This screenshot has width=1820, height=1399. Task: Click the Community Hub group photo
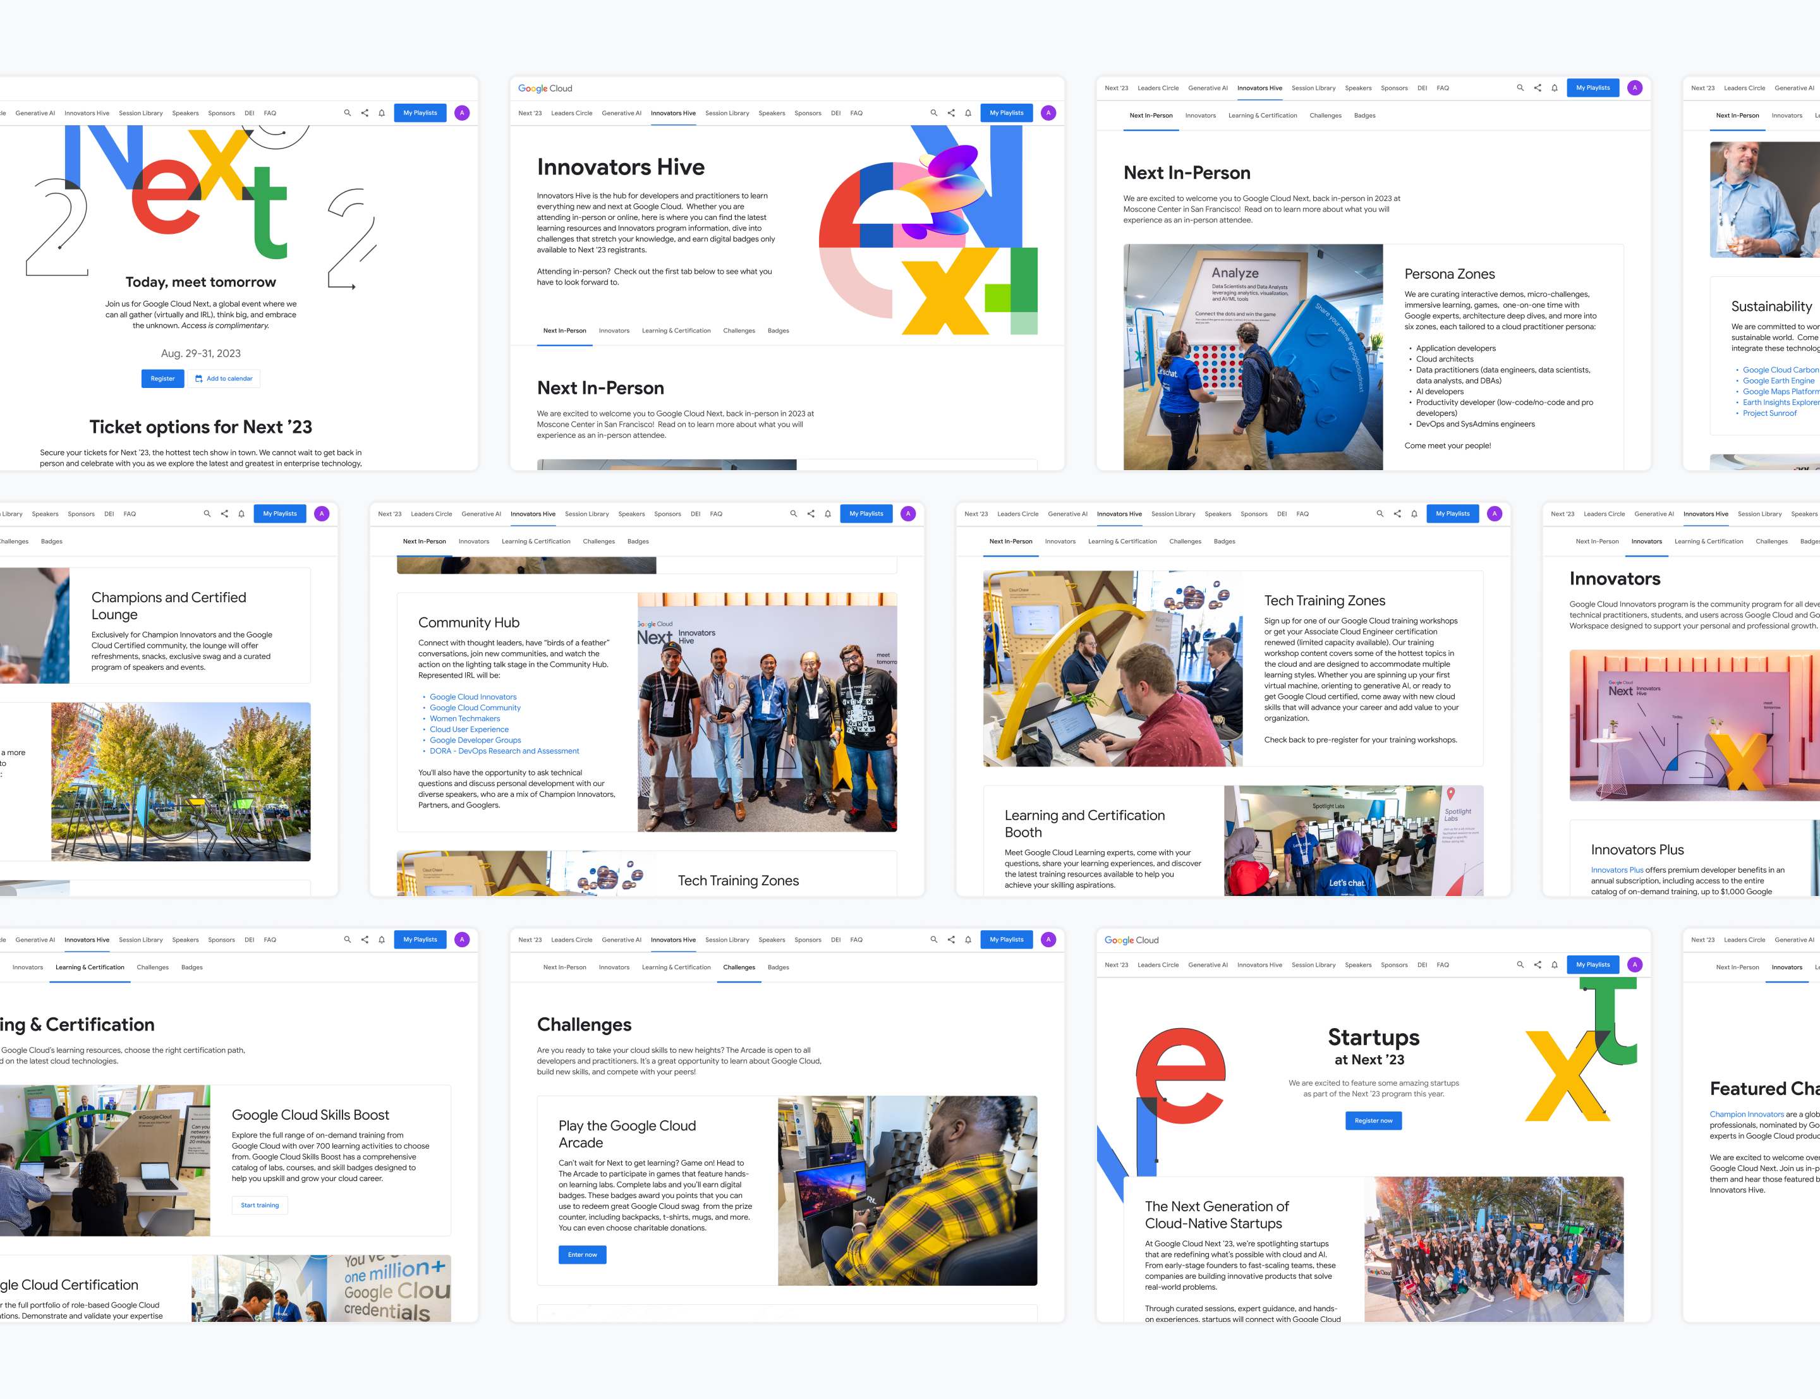point(767,712)
